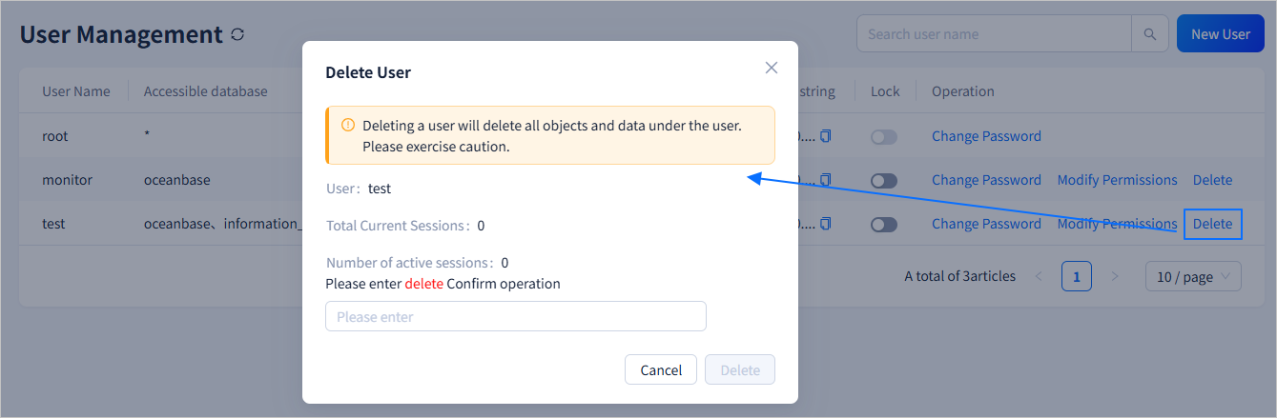This screenshot has height=418, width=1277.
Task: Select page 1 in pagination
Action: point(1077,277)
